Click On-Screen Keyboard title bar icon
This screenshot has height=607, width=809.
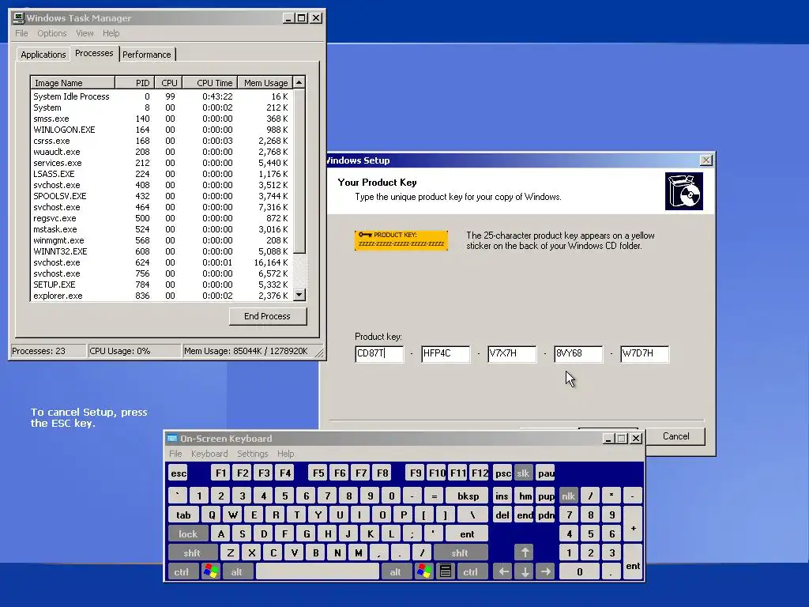172,438
